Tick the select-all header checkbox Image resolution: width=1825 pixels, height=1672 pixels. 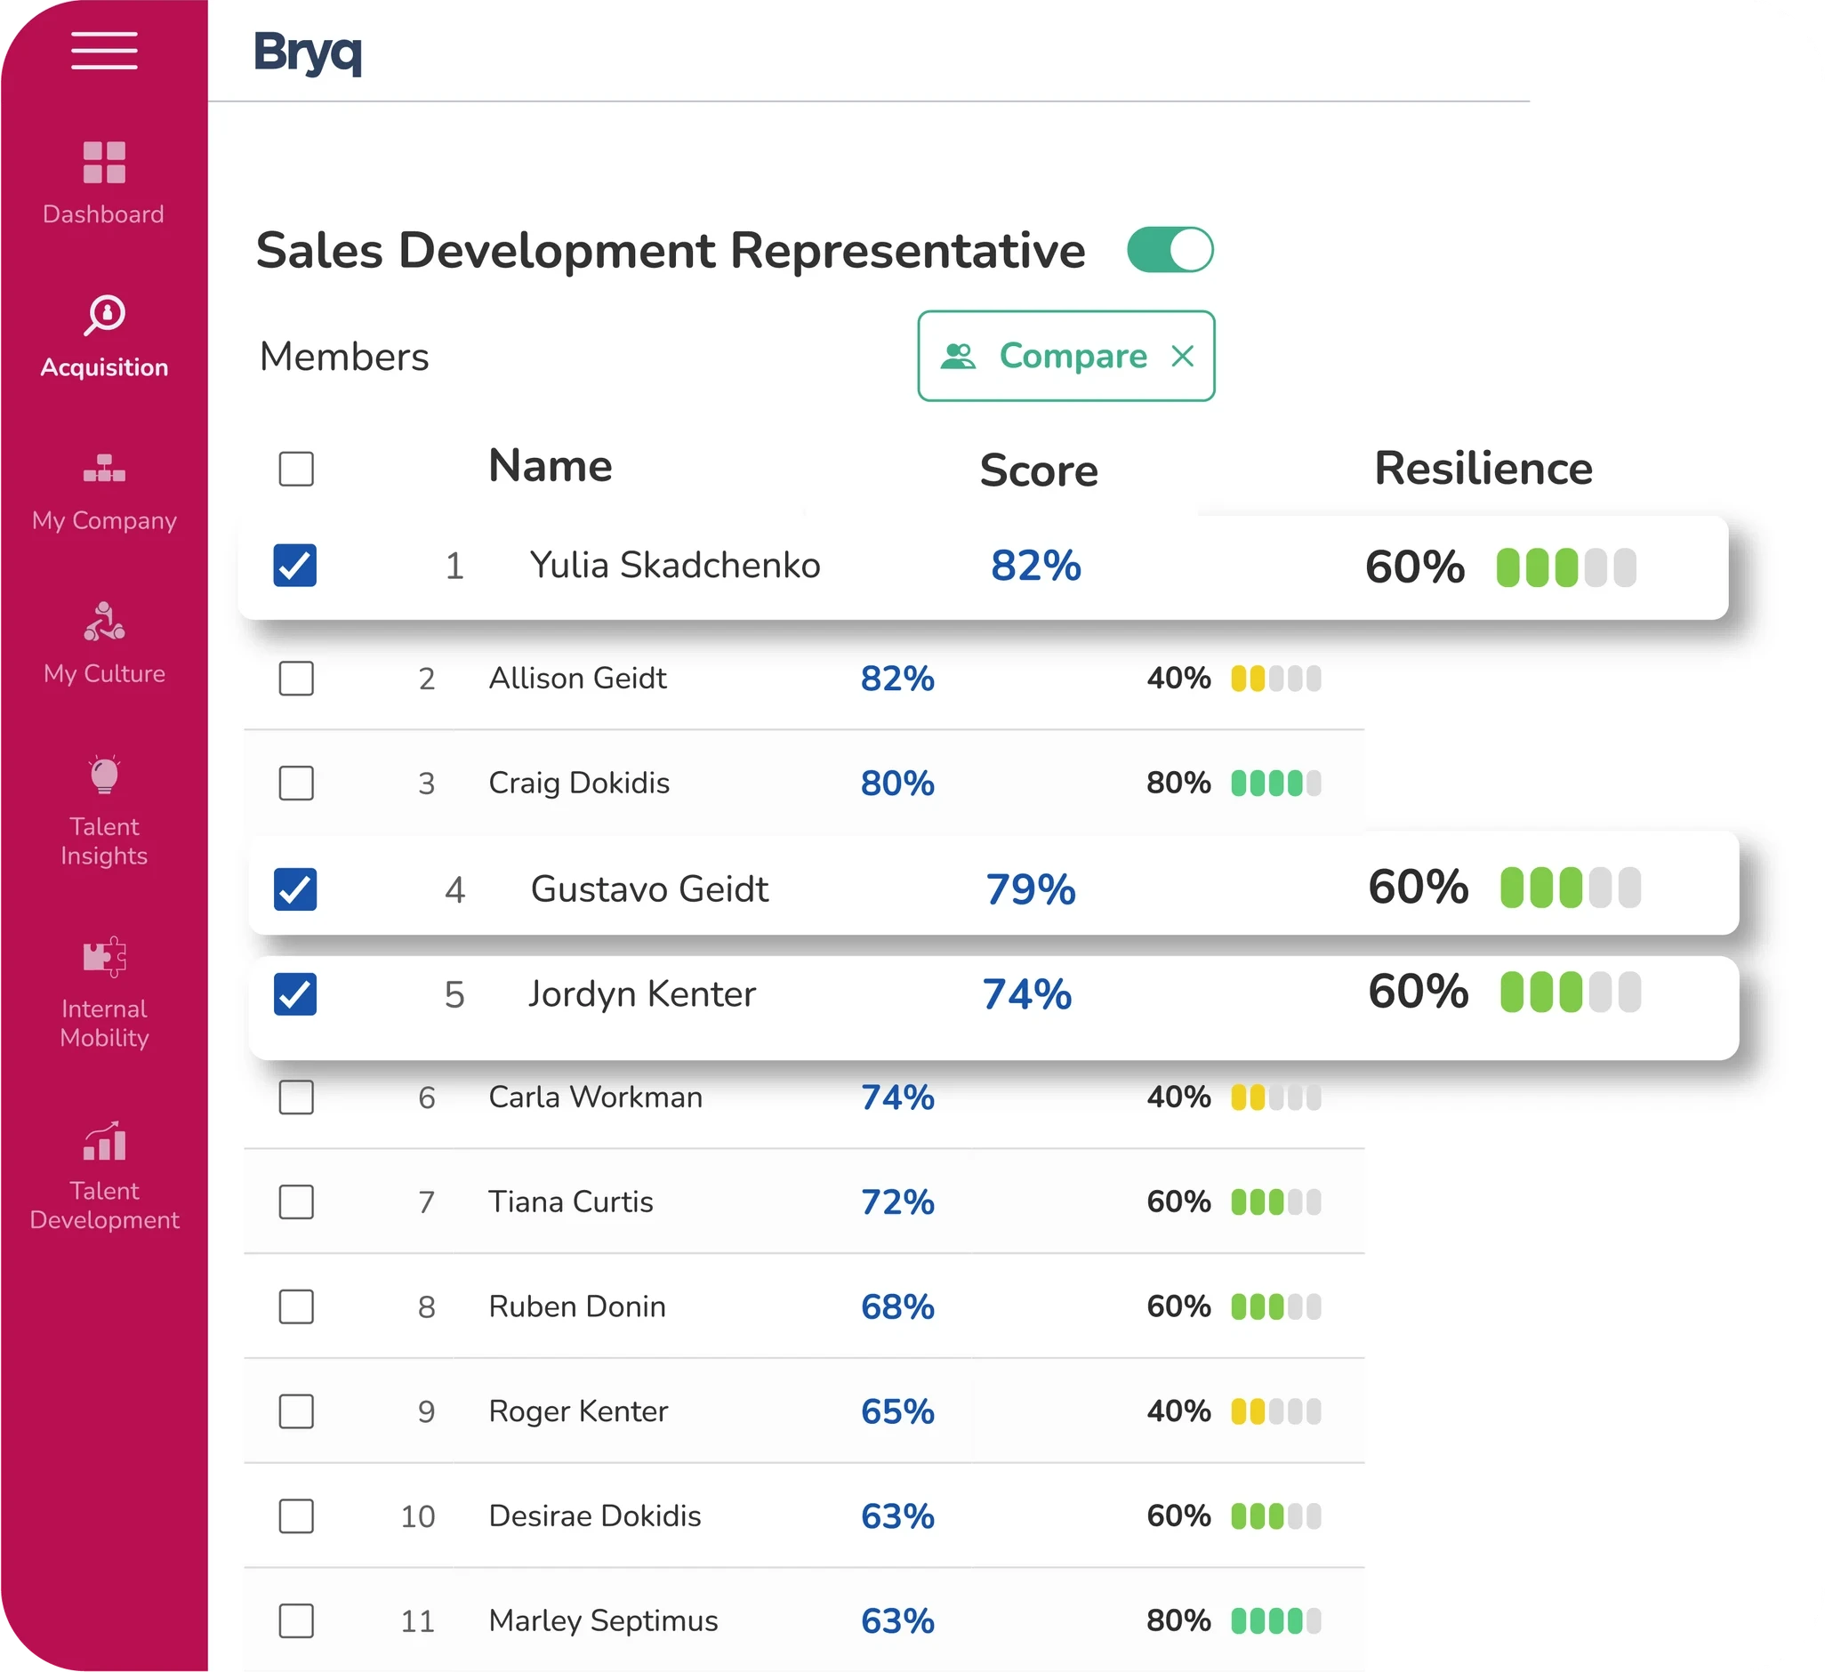(x=296, y=469)
